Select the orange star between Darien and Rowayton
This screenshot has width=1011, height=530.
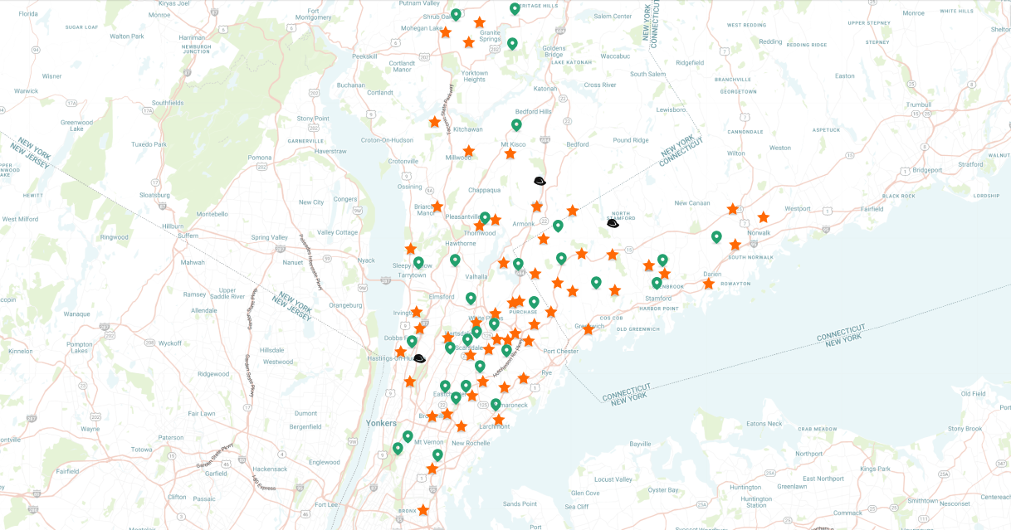point(708,284)
